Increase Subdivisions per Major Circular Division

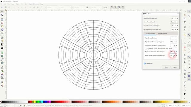(176, 45)
